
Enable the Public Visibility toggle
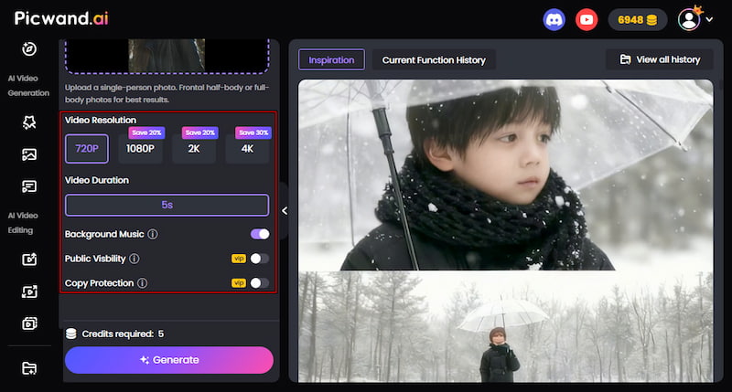point(260,259)
